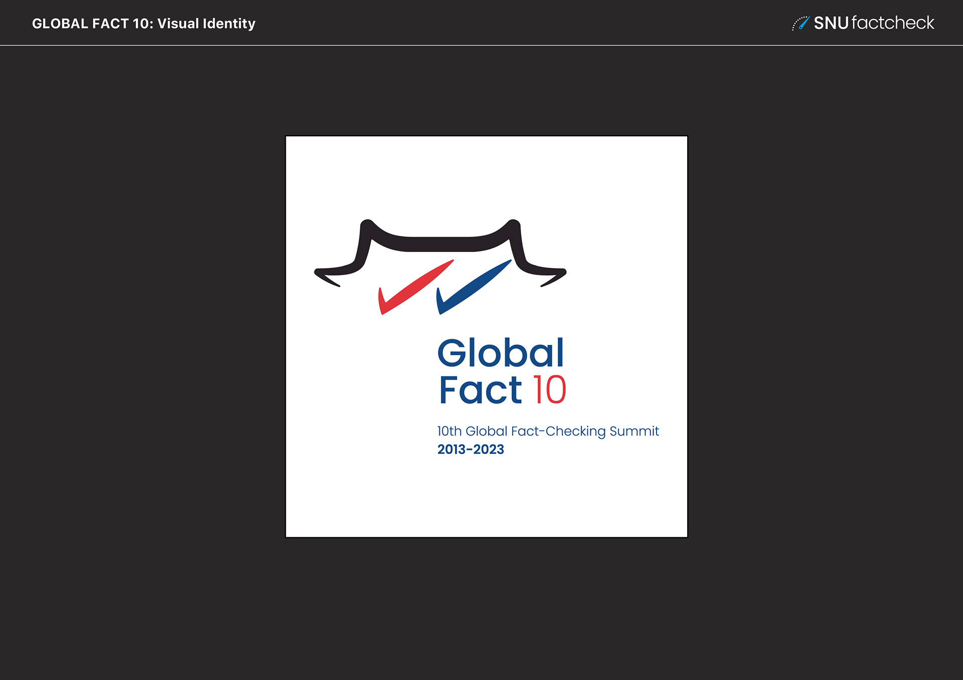Click the black palace roof emblem
The width and height of the screenshot is (963, 680).
(x=440, y=253)
